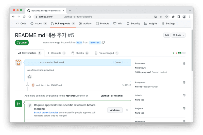
Task: Open the Assignees gear settings
Action: click(x=184, y=82)
